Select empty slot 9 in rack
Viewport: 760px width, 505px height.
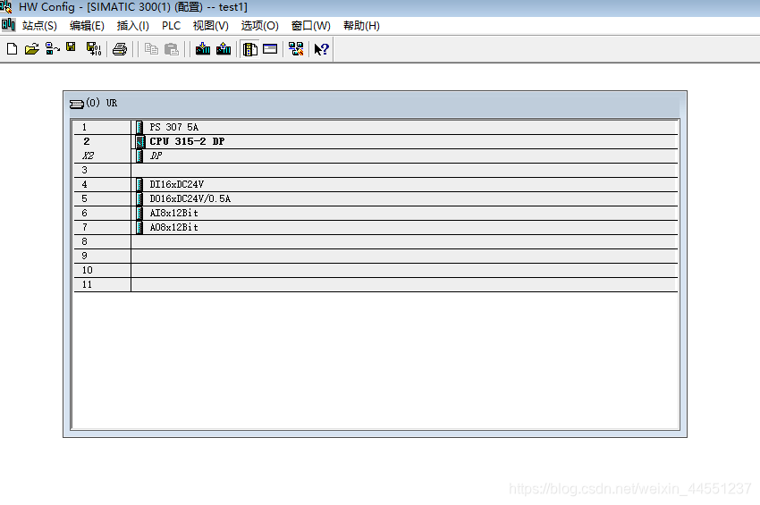tap(376, 256)
